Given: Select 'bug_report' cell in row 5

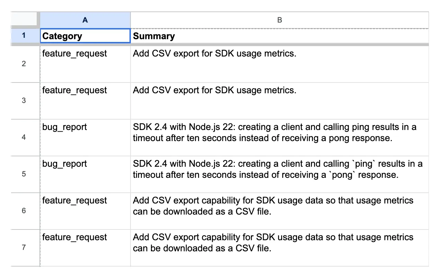Looking at the screenshot, I should (x=86, y=174).
